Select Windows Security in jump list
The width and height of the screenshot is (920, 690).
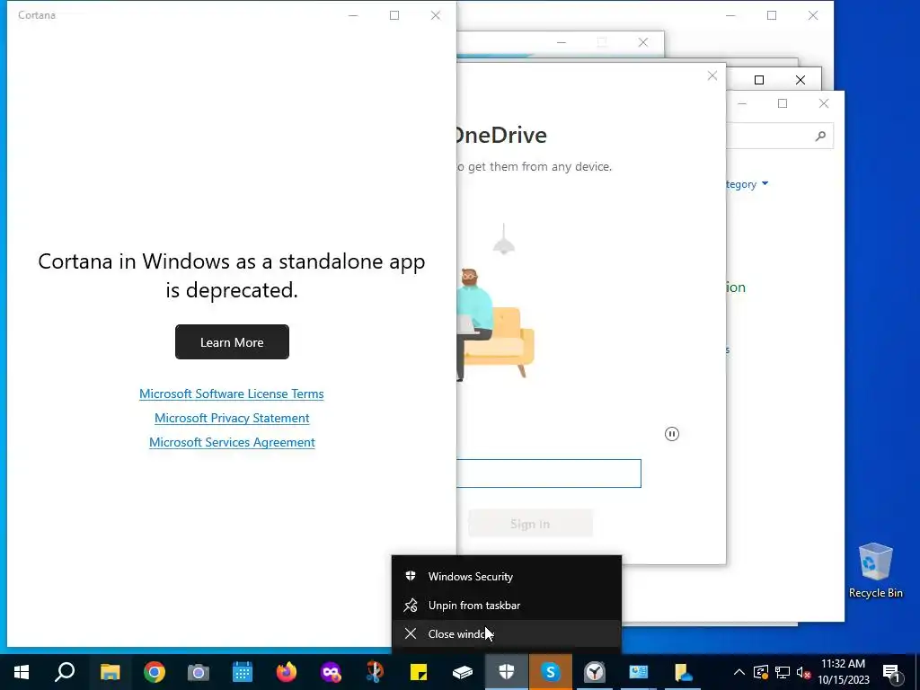pyautogui.click(x=507, y=576)
